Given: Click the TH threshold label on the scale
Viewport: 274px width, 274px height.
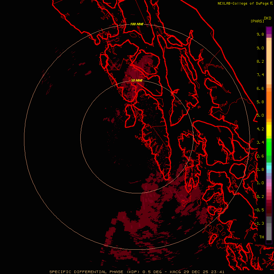Looking at the screenshot, I should point(262,237).
